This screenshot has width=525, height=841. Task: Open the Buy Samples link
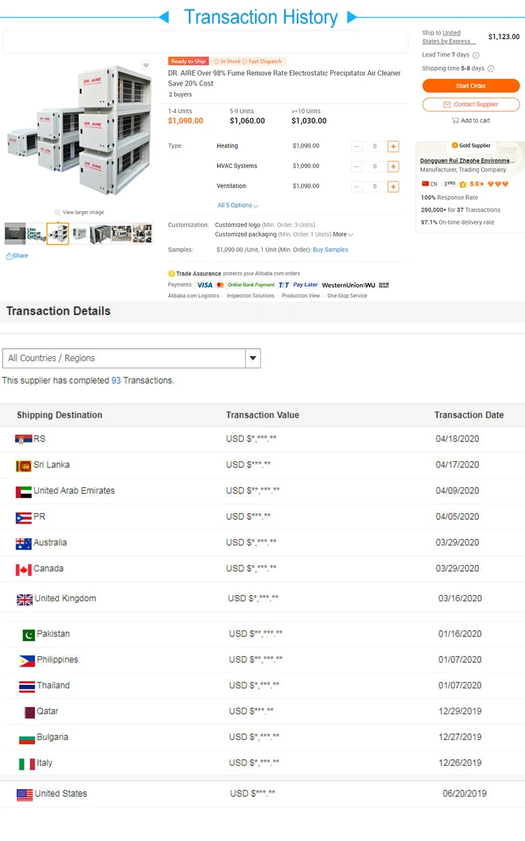click(x=330, y=249)
